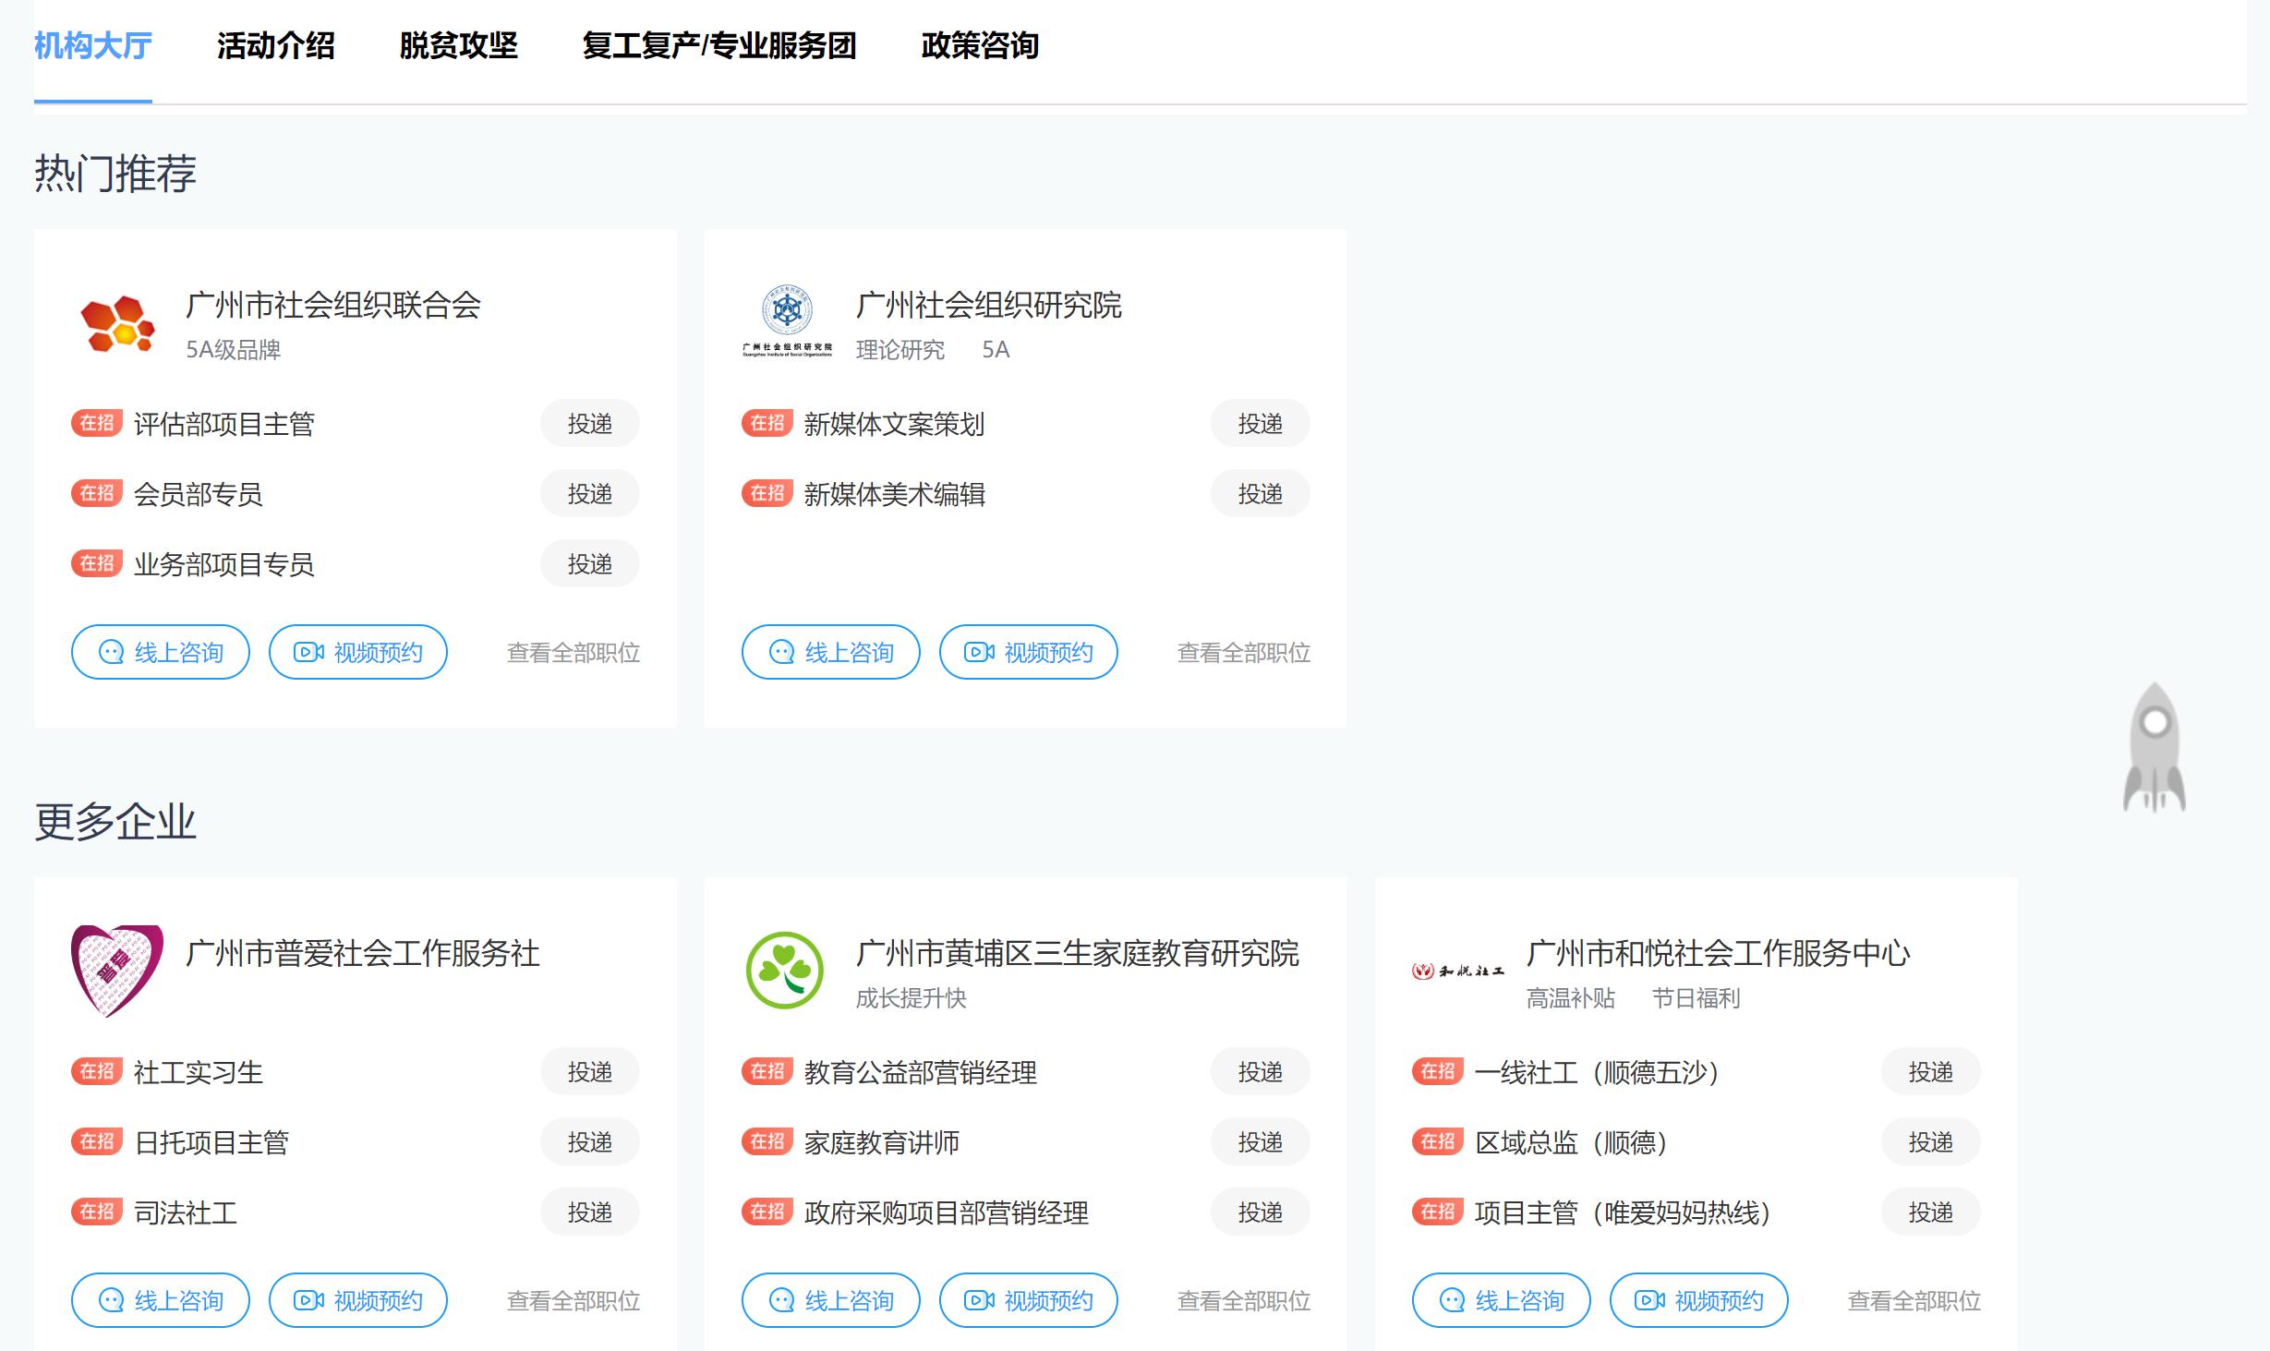Open 广州市和悦社会工作服务中心 title
The width and height of the screenshot is (2270, 1351).
point(1718,954)
